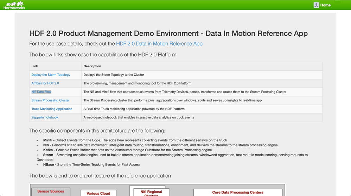Image resolution: width=351 pixels, height=196 pixels.
Task: Click the user avatar icon beside Home
Action: click(316, 5)
